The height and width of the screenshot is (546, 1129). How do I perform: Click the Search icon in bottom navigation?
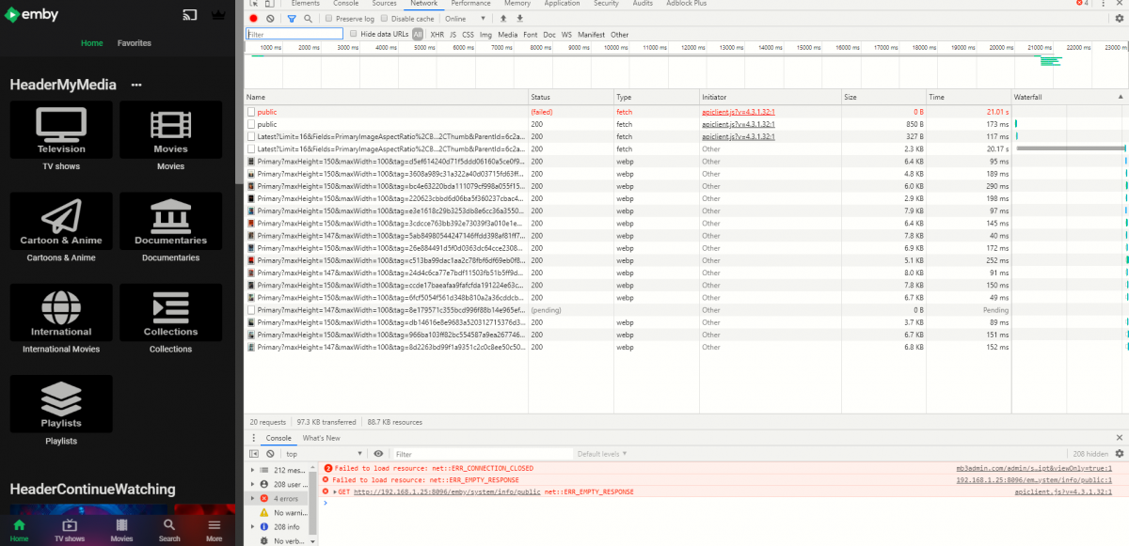169,531
